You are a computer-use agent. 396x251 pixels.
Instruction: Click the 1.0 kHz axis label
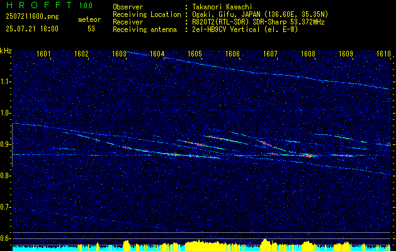[x=5, y=114]
